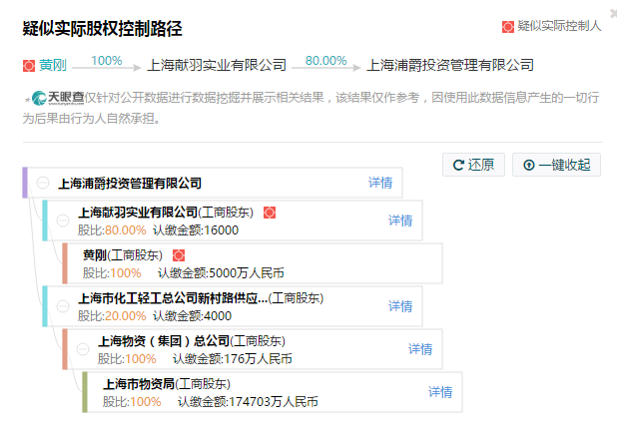Viewport: 617px width, 448px height.
Task: Click 上海浦爵投资管理有限公司 at end of control path
Action: (x=450, y=66)
